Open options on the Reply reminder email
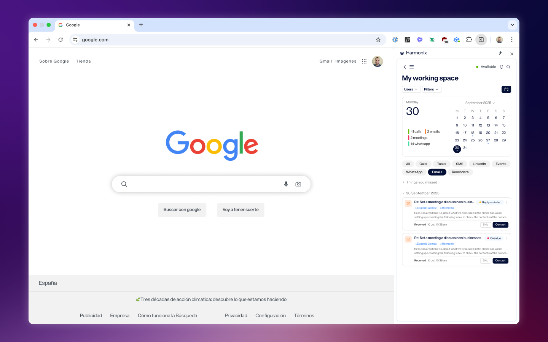548x342 pixels. coord(506,203)
